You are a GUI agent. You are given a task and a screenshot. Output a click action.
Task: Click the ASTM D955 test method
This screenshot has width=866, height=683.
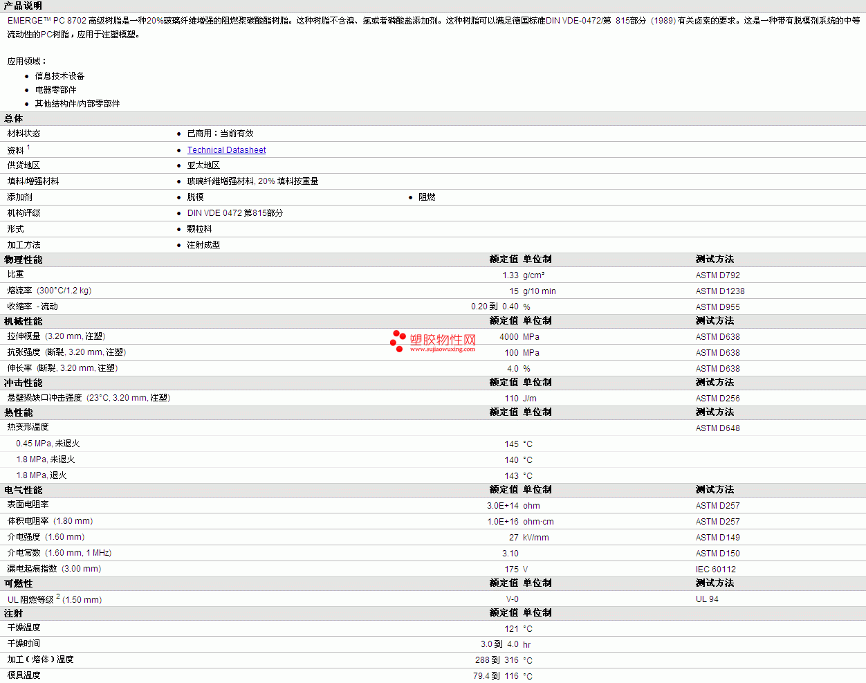tap(717, 307)
